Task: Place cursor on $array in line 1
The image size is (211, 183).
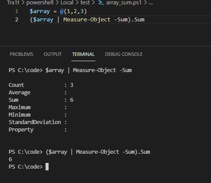Action: [x=40, y=11]
